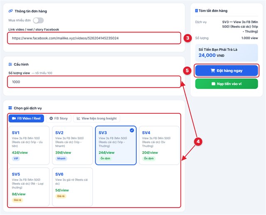Click the link icon beside Thông tin đơn hàng

(x=10, y=11)
